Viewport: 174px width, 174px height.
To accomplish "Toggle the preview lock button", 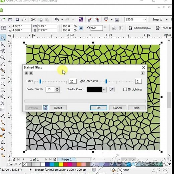I will pos(46,108).
